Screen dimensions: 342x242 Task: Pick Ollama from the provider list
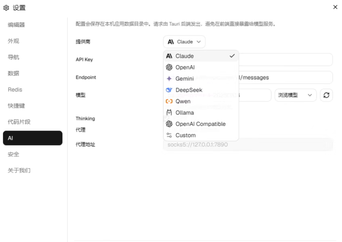point(201,112)
